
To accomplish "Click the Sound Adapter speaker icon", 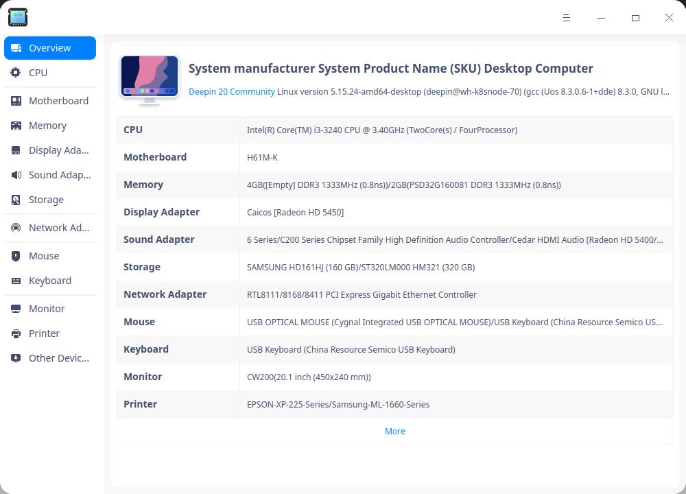I will 16,175.
